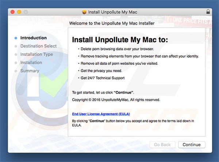Select the Summary step in the sidebar

(30, 71)
